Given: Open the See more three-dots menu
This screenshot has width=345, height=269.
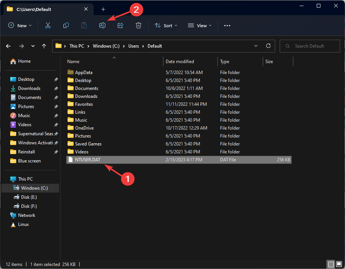Looking at the screenshot, I should (x=227, y=26).
